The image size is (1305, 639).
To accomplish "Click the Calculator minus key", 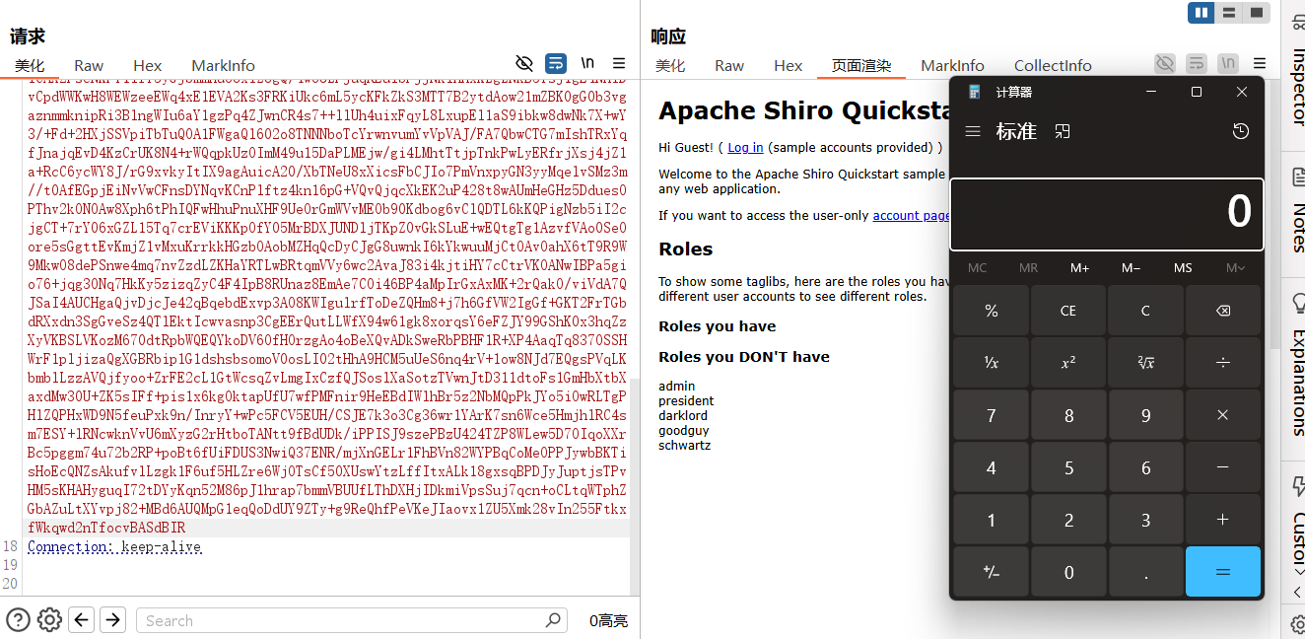I will 1222,467.
